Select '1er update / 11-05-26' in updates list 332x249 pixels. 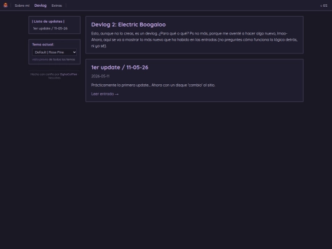(50, 28)
